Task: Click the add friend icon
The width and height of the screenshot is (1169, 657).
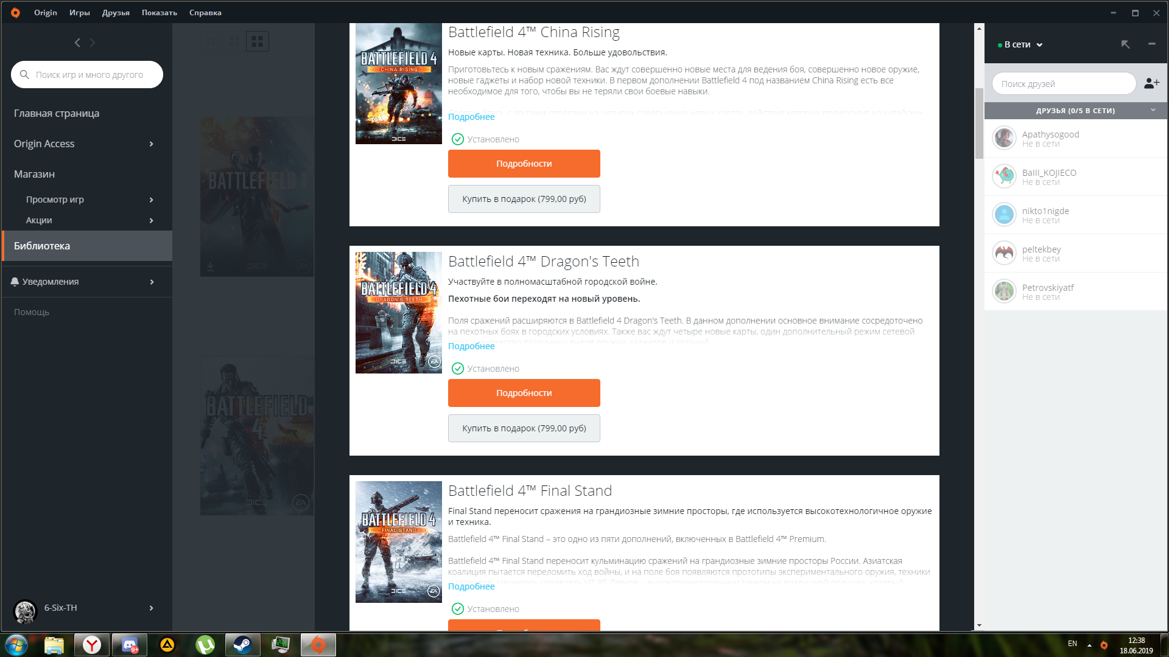Action: click(1151, 83)
